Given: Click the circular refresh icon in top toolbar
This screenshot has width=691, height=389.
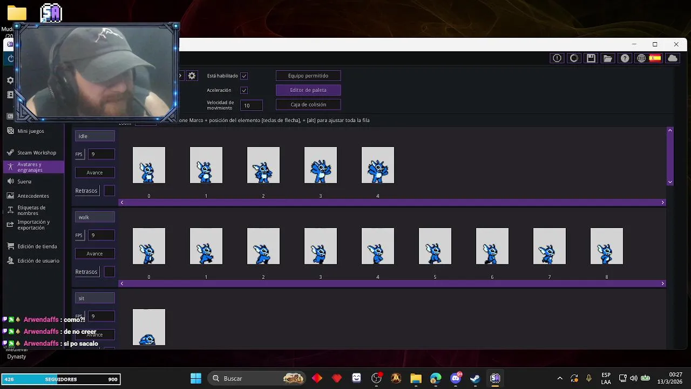Looking at the screenshot, I should click(x=574, y=58).
